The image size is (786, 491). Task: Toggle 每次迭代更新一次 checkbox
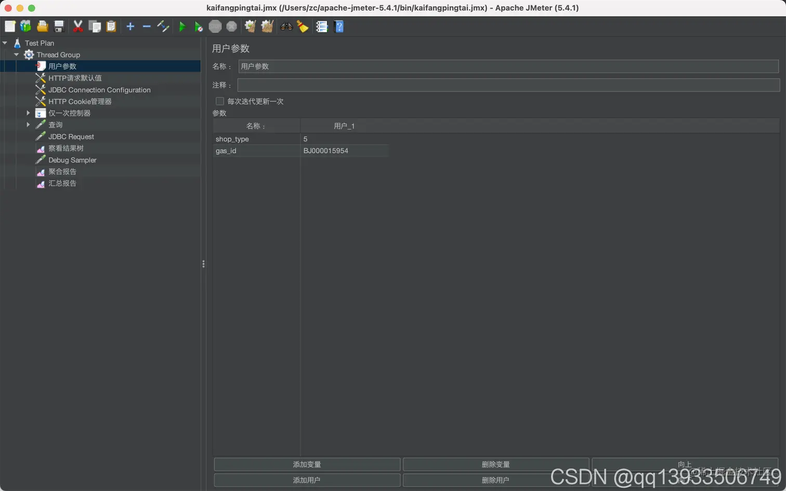pyautogui.click(x=220, y=101)
